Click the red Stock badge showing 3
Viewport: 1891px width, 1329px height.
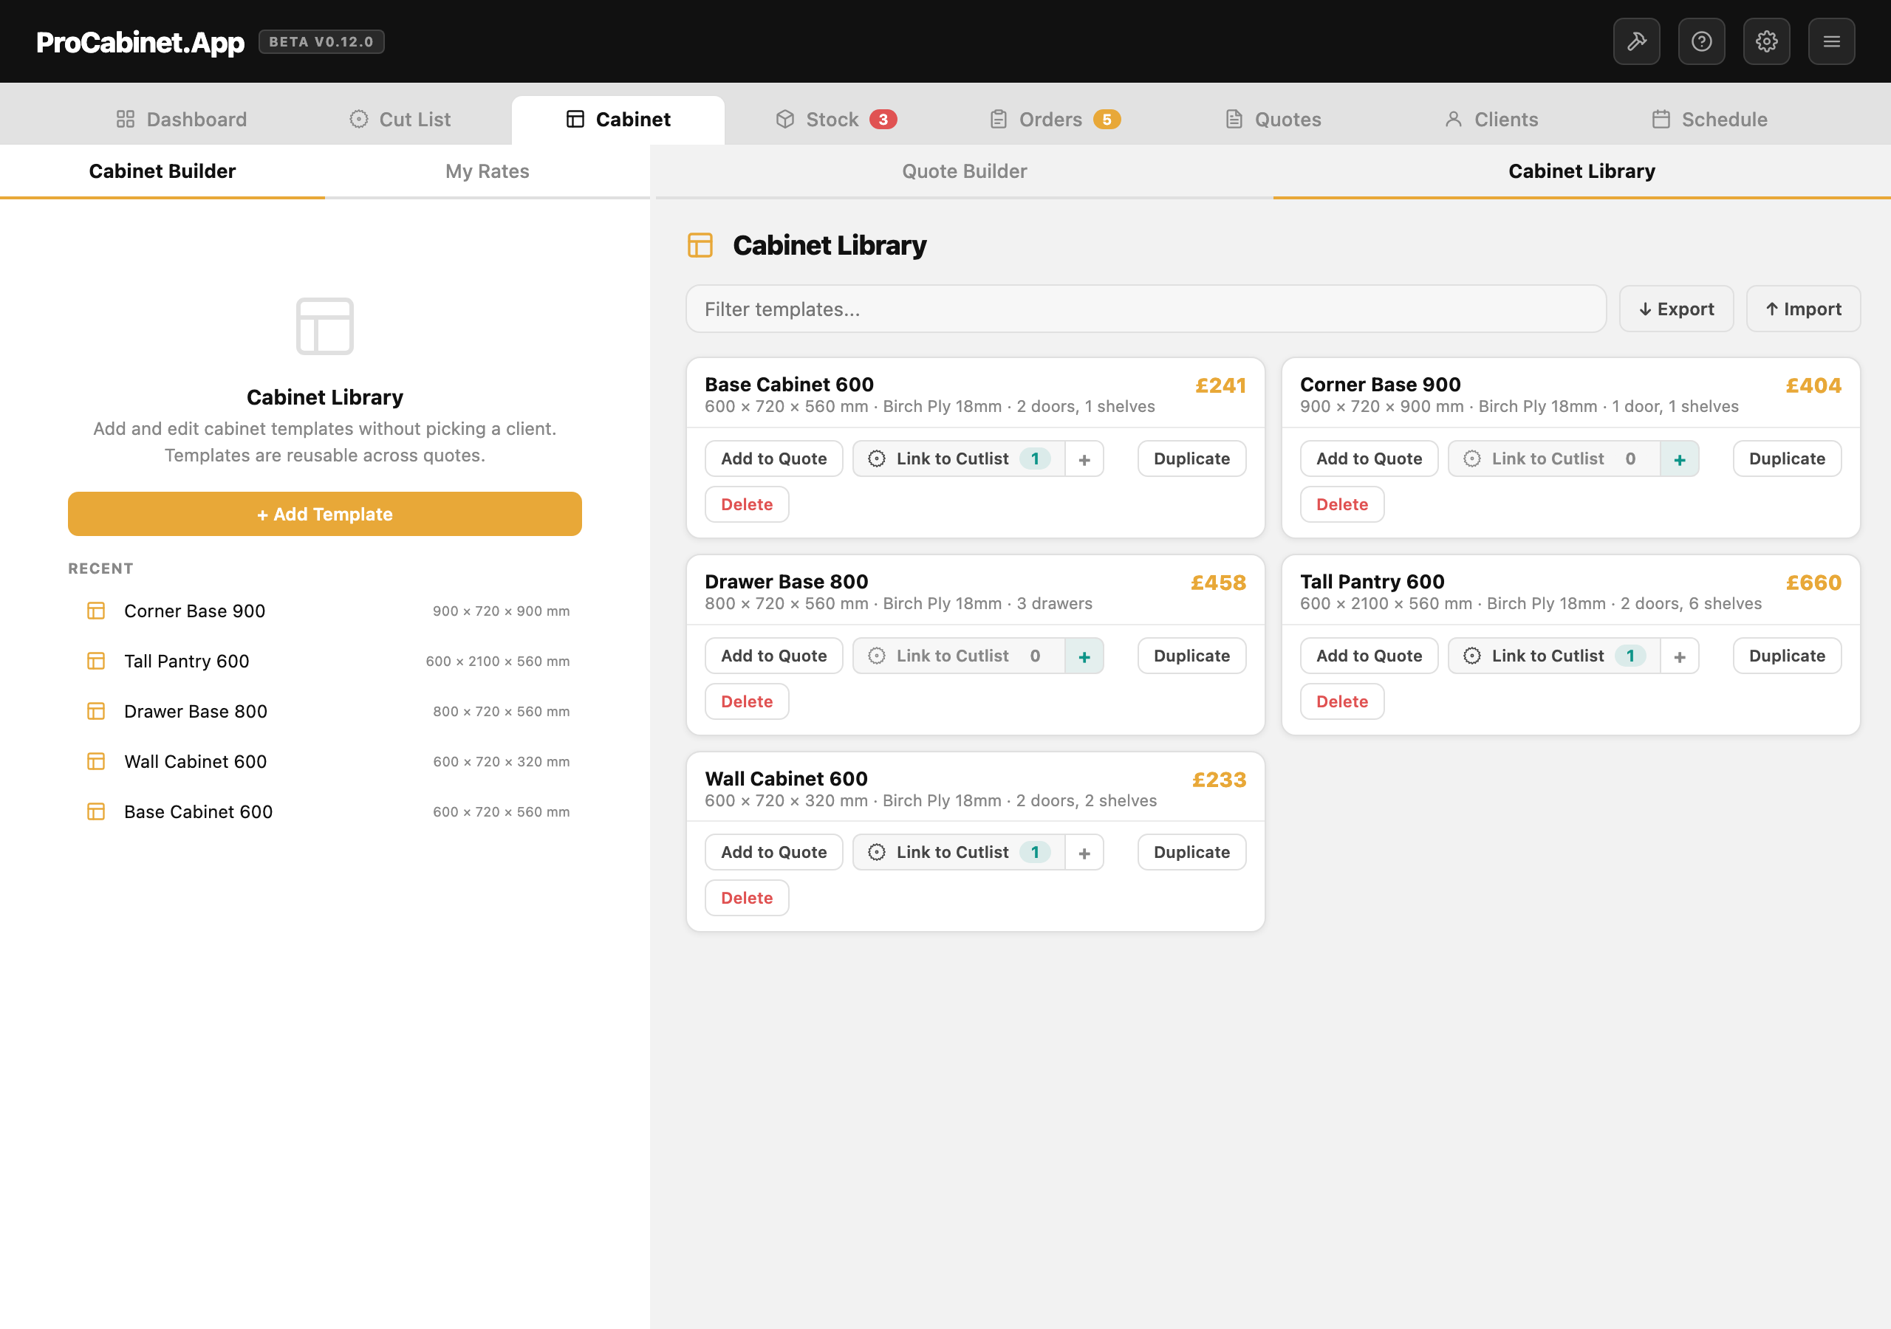[883, 120]
